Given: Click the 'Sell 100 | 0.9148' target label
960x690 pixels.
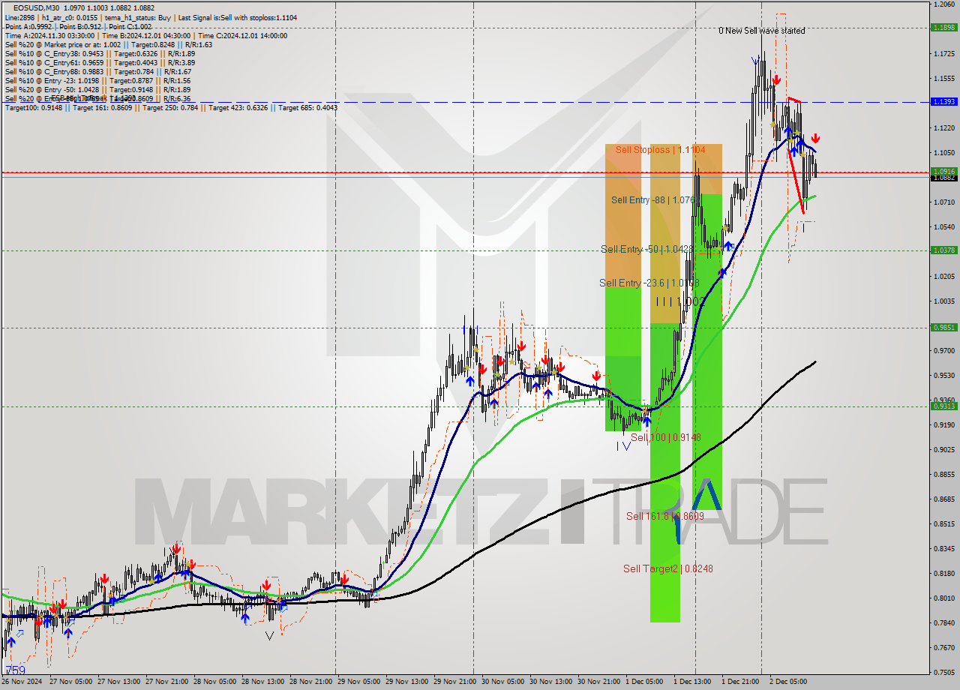Looking at the screenshot, I should tap(665, 437).
